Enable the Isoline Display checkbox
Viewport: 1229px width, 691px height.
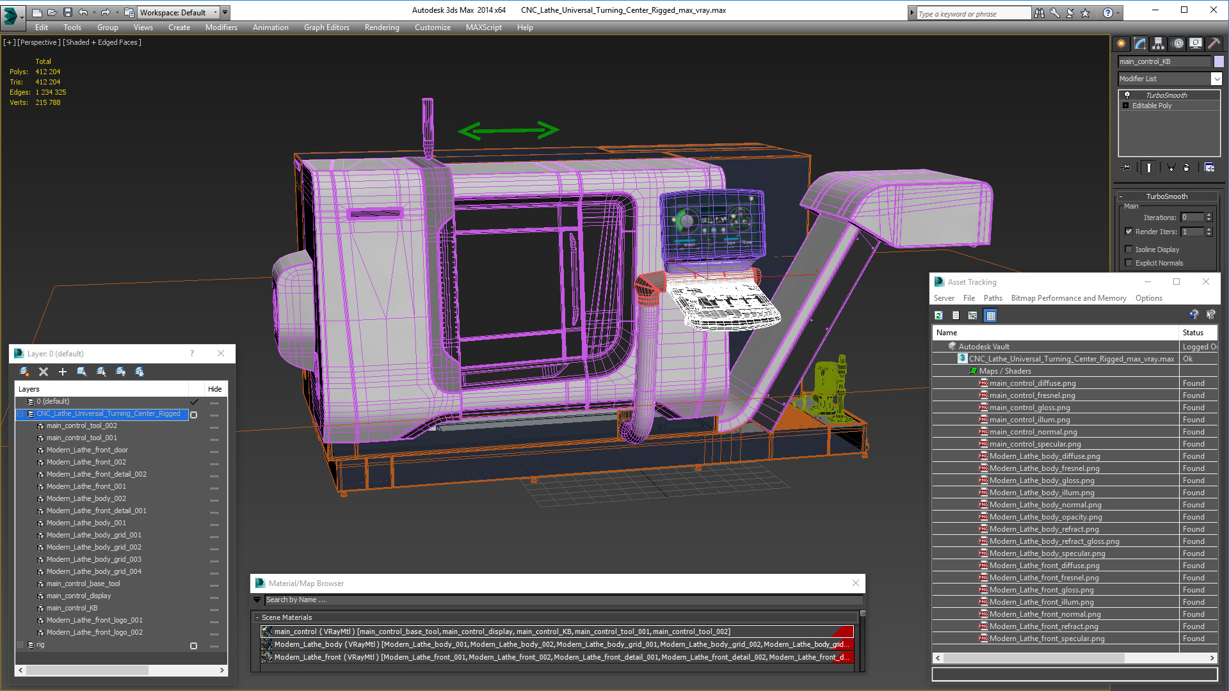[1129, 250]
